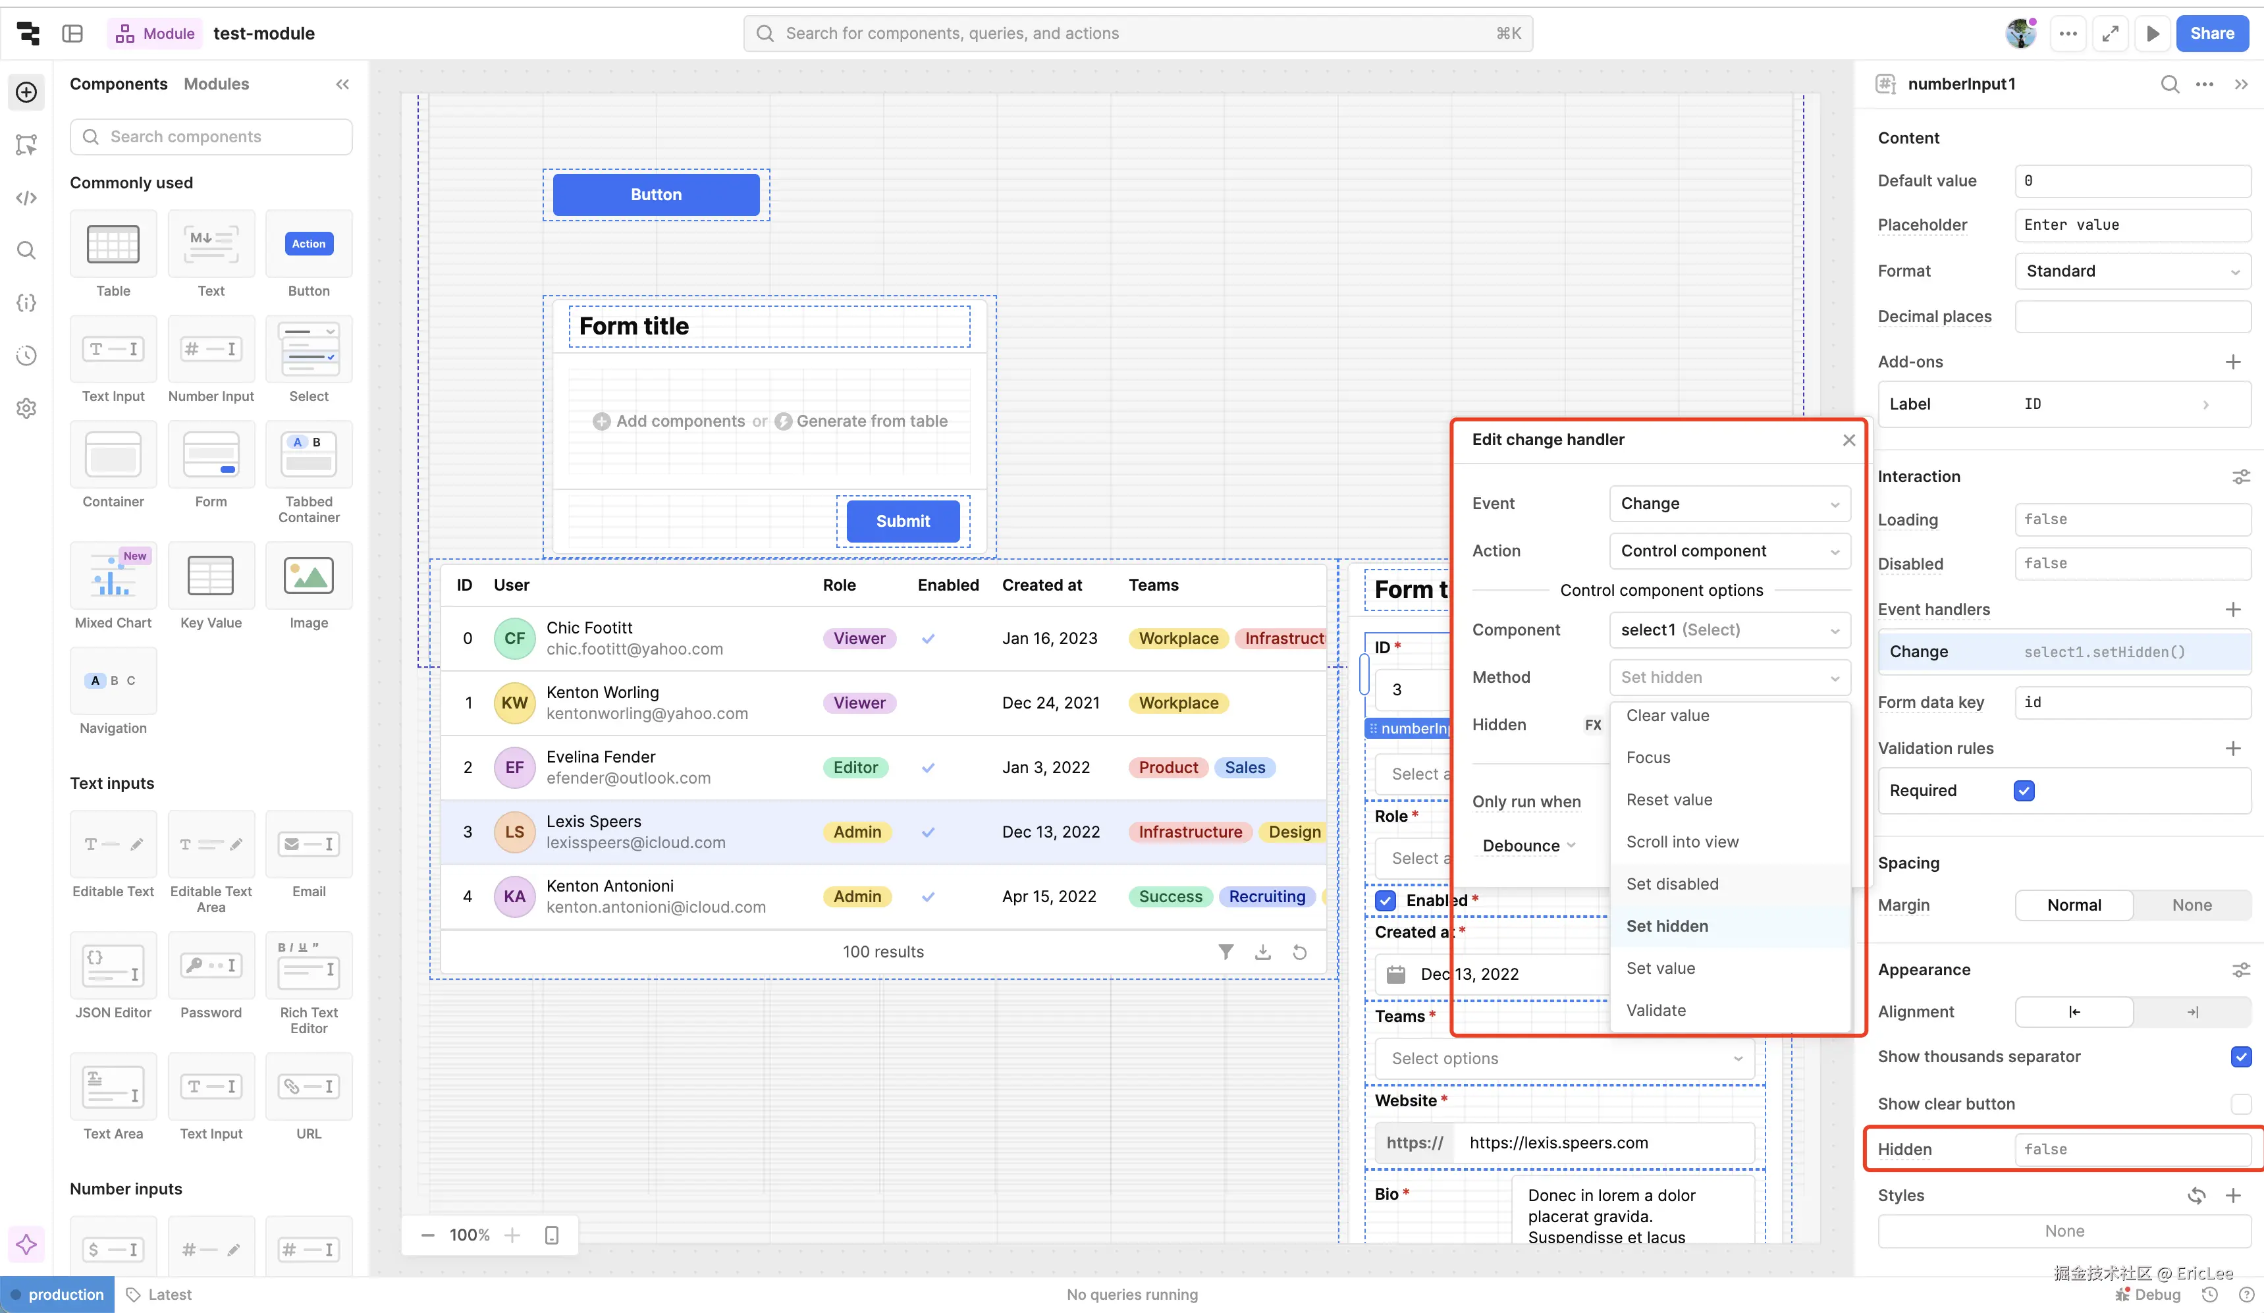Switch to the Modules tab
The width and height of the screenshot is (2264, 1313).
(x=215, y=84)
